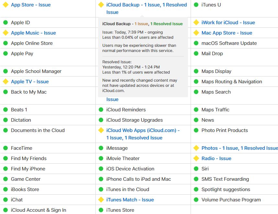Click green status dot beside Siri

[196, 169]
